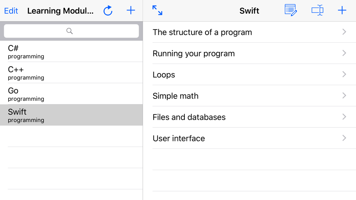Open the edit notes pencil icon
Screen dimensions: 356x200
(x=290, y=10)
